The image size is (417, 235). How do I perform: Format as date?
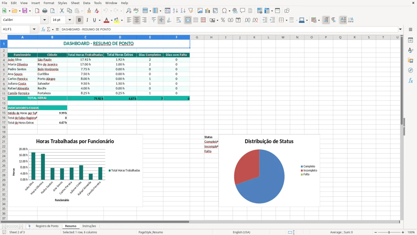pos(238,20)
